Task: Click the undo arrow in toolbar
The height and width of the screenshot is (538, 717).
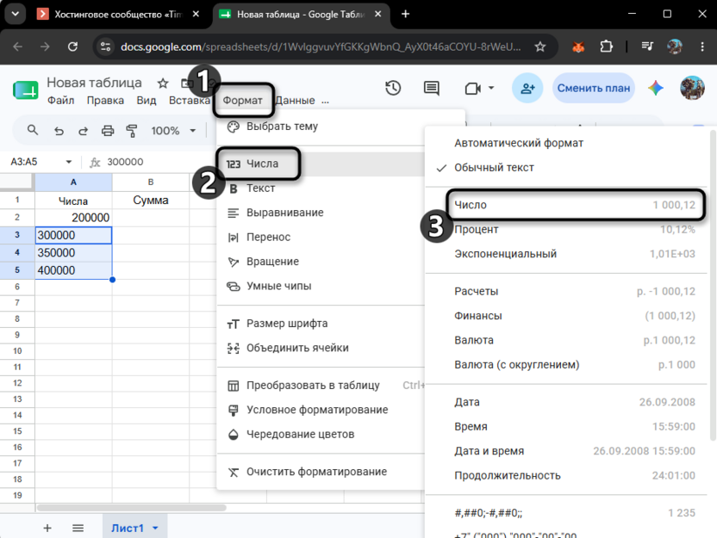Action: (59, 131)
